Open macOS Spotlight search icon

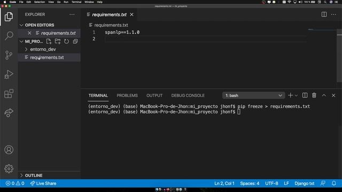[325, 2]
